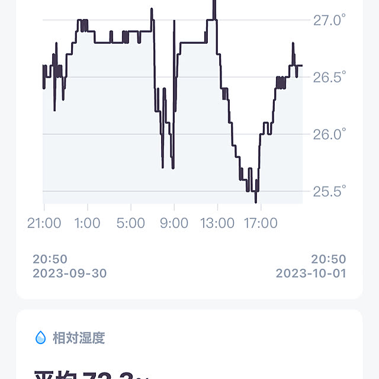The image size is (379, 379).
Task: Tap the blue humidity droplet icon
Action: [x=40, y=338]
